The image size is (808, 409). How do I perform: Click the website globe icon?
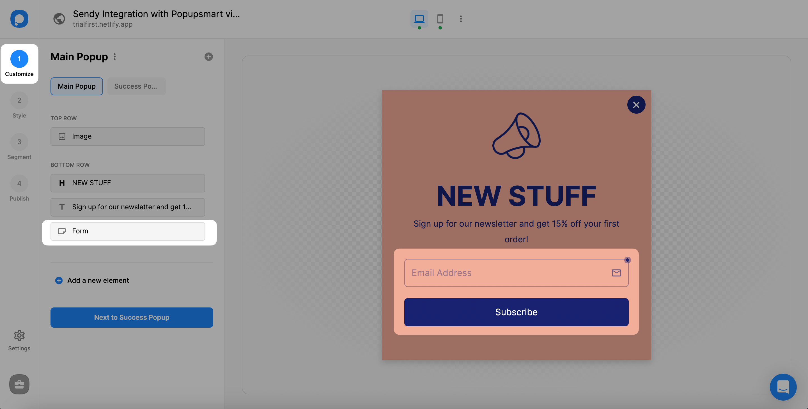point(59,19)
